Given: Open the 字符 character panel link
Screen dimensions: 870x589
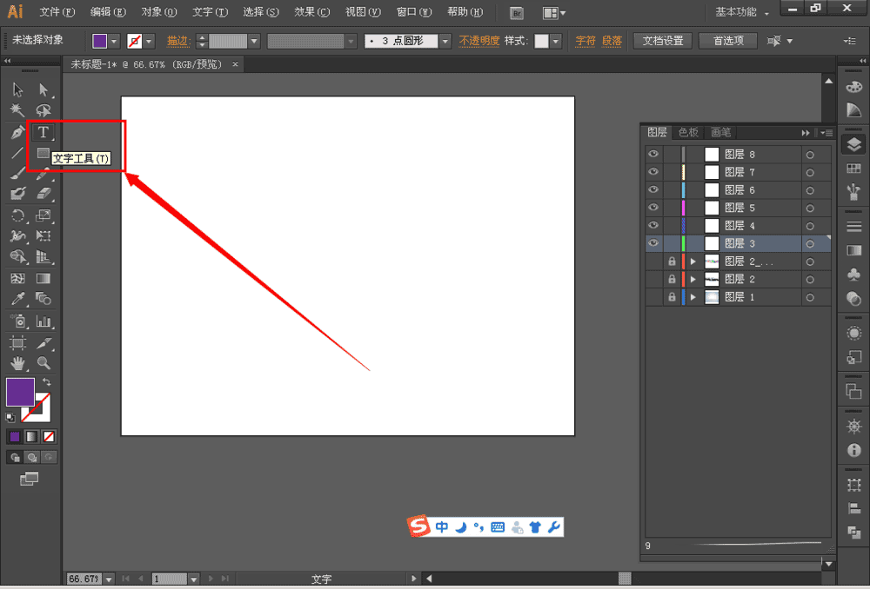Looking at the screenshot, I should tap(585, 41).
